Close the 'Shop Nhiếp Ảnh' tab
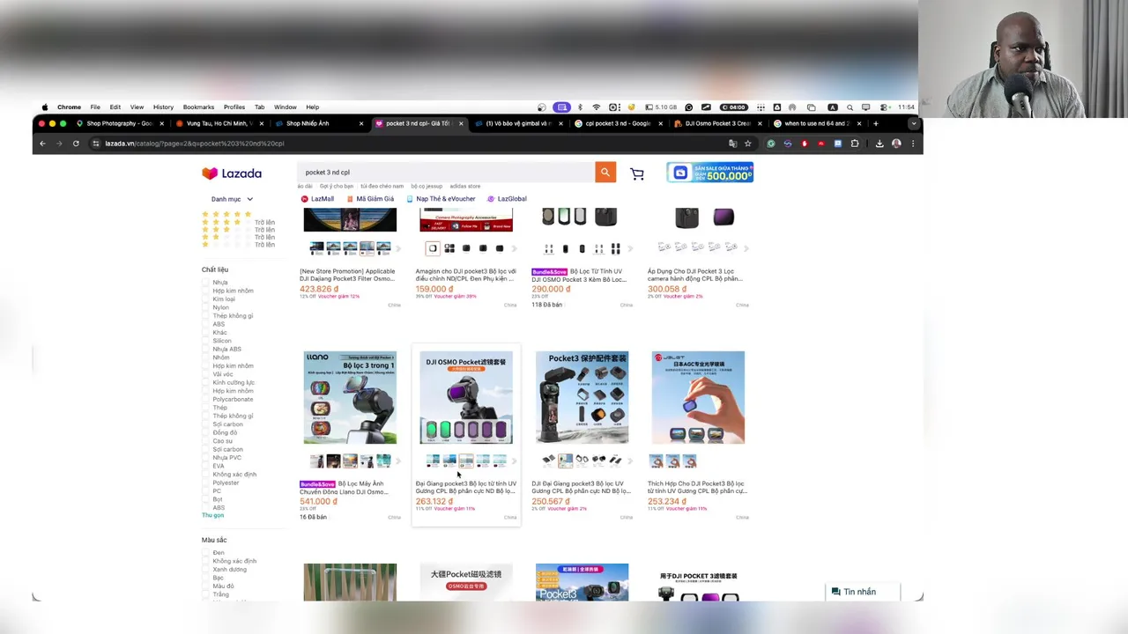This screenshot has width=1128, height=634. (360, 123)
